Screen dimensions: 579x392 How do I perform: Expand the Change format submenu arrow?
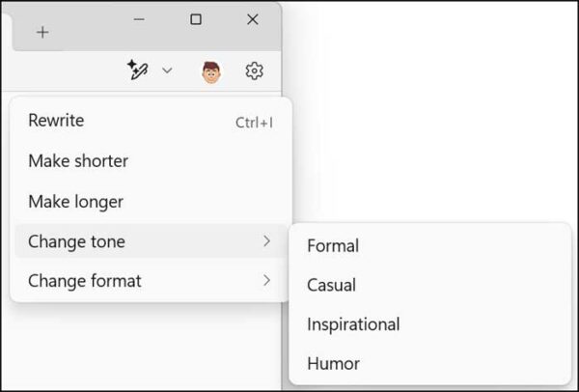[x=266, y=281]
